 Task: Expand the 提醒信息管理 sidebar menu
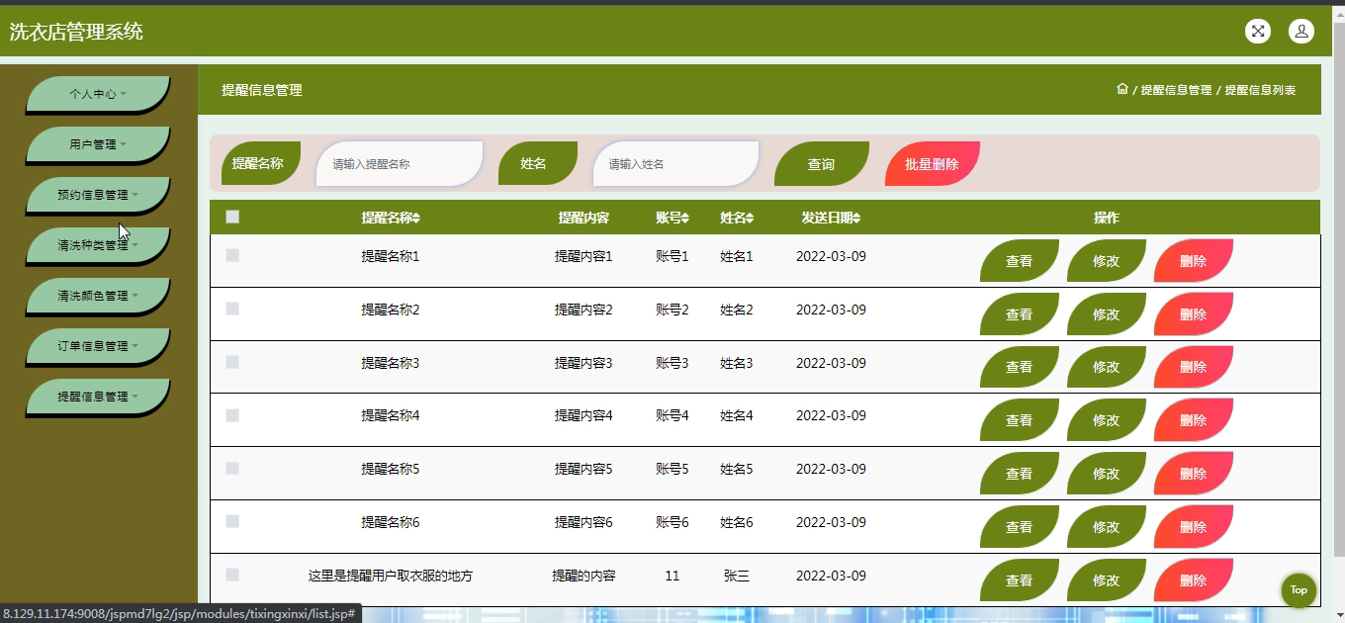coord(98,397)
